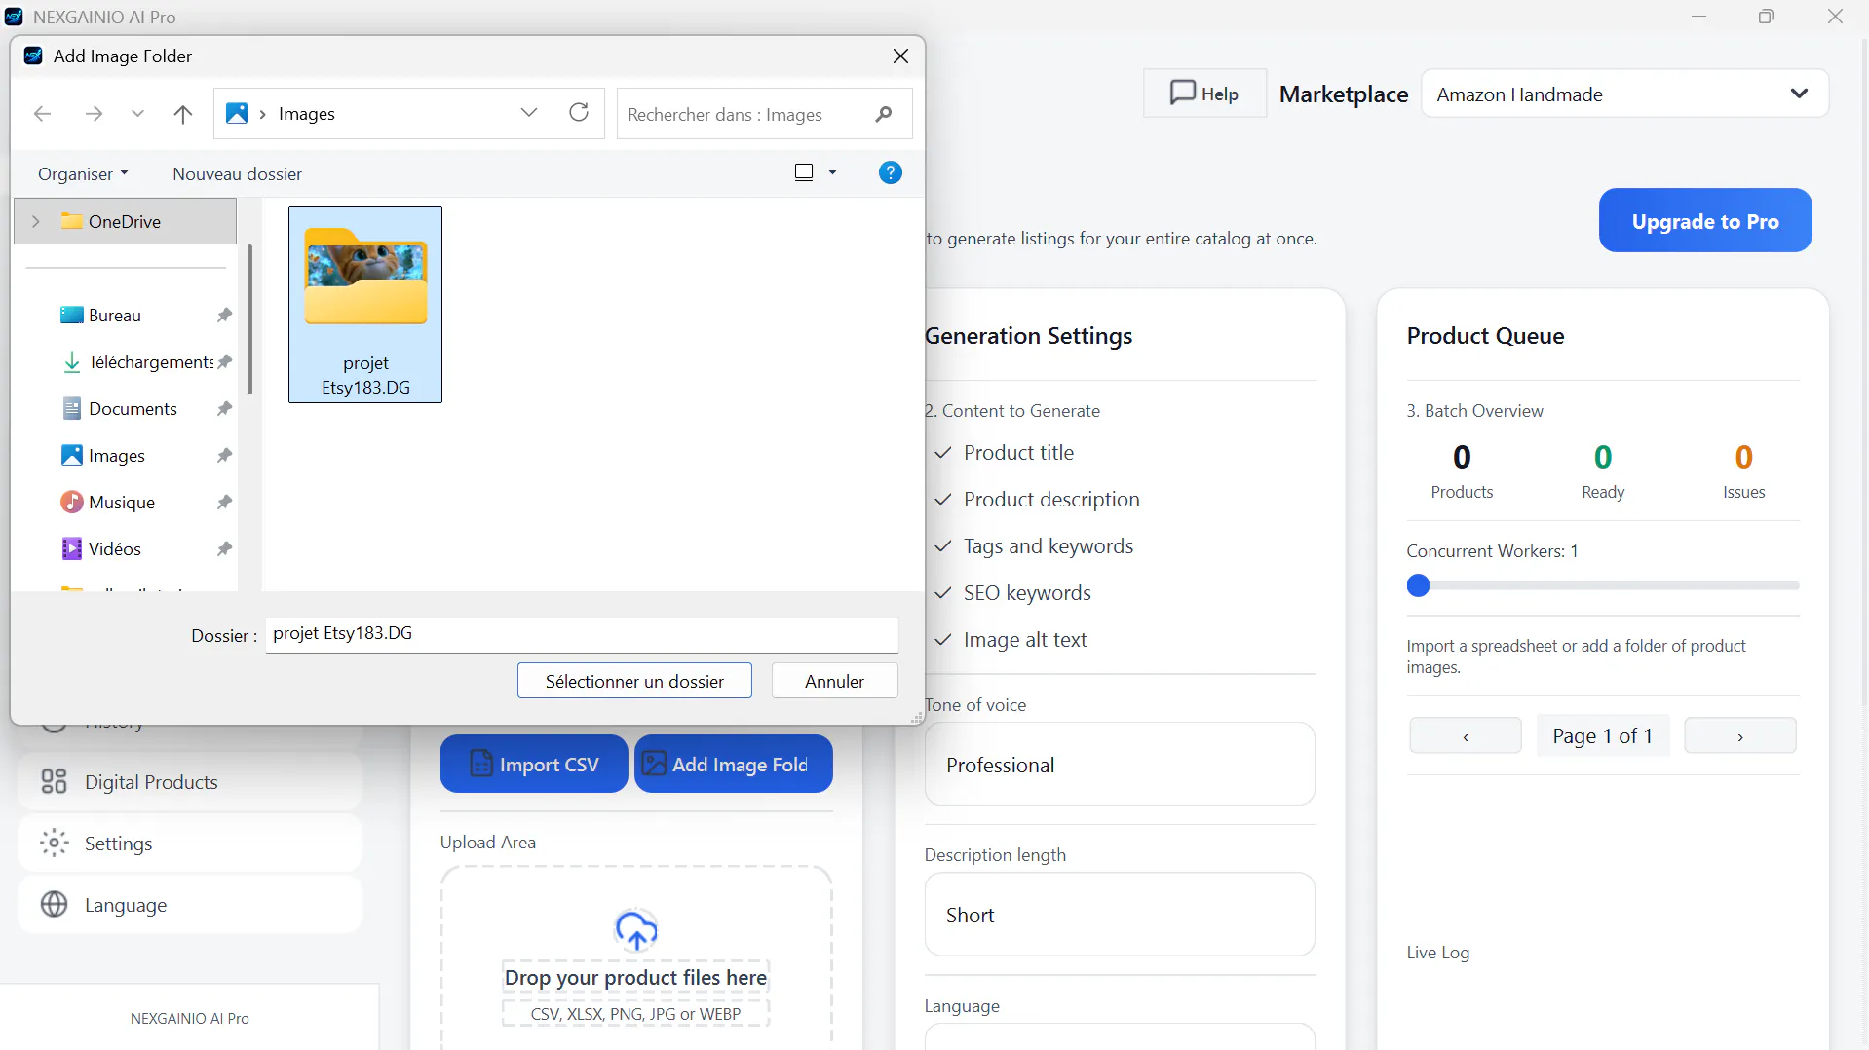Navigate up one folder level

click(x=182, y=114)
